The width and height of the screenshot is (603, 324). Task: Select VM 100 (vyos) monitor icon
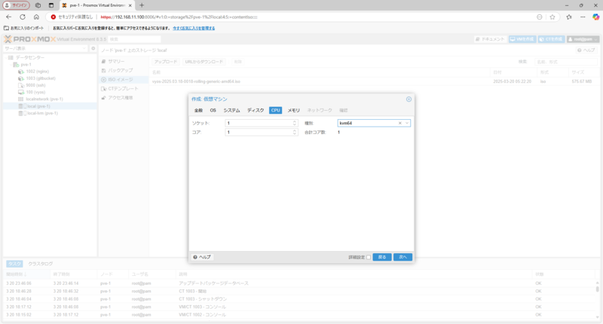(21, 92)
